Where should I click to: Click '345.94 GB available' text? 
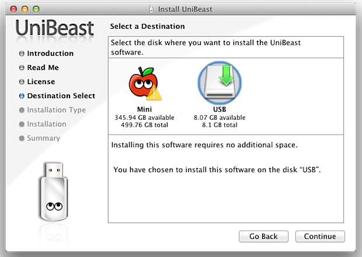tap(145, 117)
